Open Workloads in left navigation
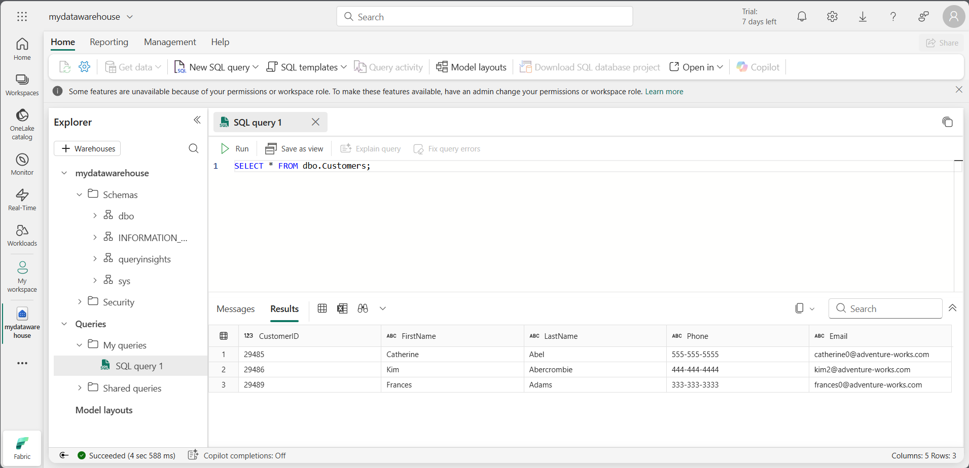The image size is (969, 468). pos(22,235)
